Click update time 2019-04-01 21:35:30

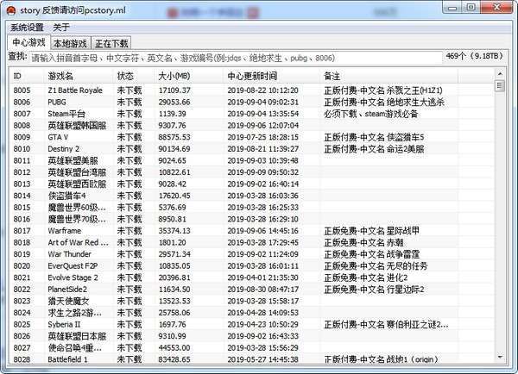(x=262, y=277)
